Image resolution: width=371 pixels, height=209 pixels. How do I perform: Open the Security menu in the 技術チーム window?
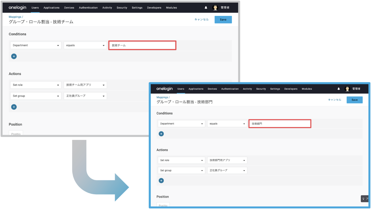click(122, 8)
